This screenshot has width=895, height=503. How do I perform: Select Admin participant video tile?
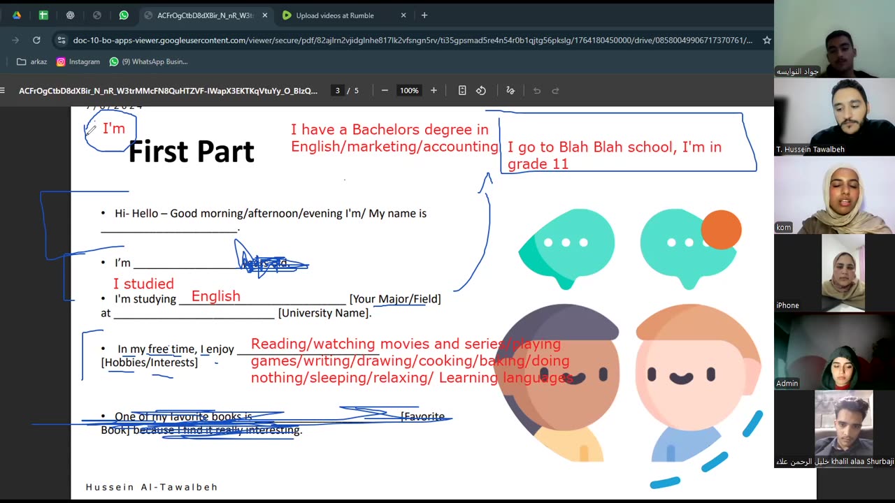point(834,351)
